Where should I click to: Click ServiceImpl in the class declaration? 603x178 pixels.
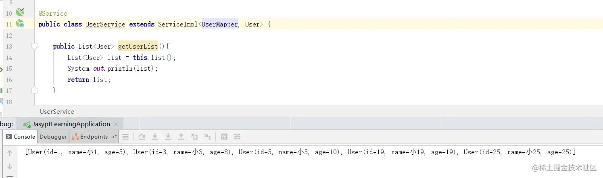click(x=177, y=24)
